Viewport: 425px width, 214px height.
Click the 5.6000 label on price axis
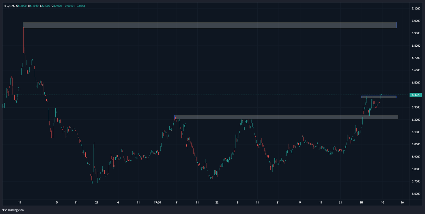click(415, 194)
